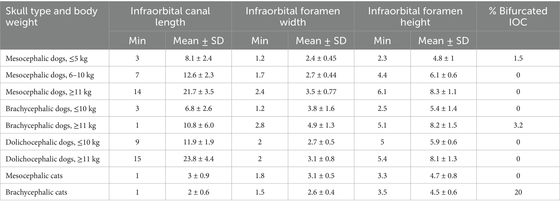This screenshot has height=205, width=560.
Task: Click the bifurcated IOC value '20'
Action: 518,192
